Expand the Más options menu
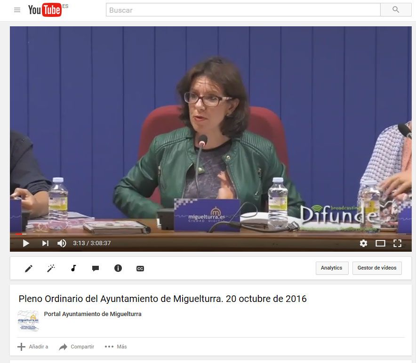The image size is (416, 363). tap(116, 347)
